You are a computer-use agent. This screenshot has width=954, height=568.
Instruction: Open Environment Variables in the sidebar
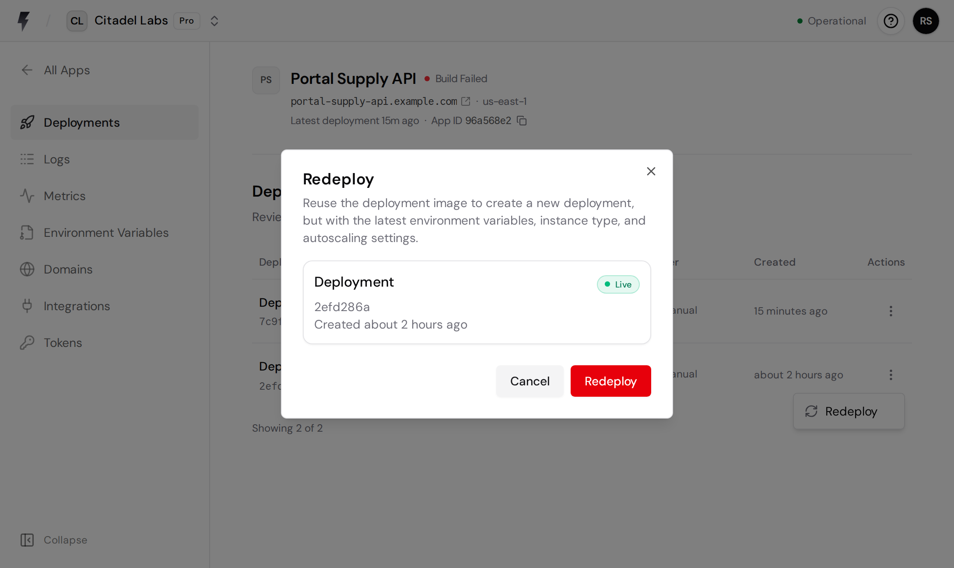click(105, 233)
